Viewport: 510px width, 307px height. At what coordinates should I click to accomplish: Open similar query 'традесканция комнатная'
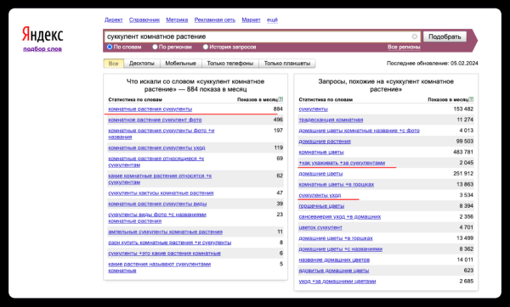pos(331,120)
